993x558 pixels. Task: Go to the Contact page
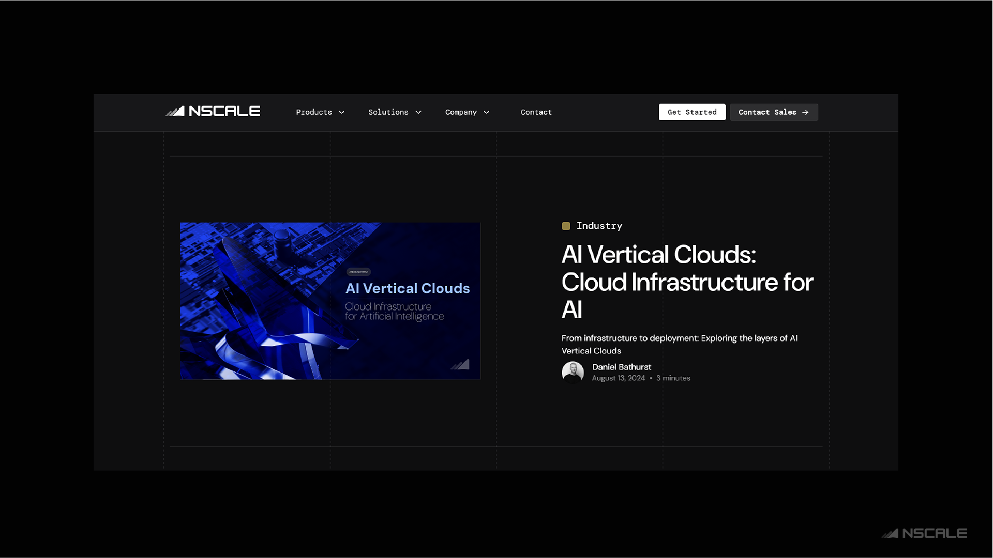click(x=536, y=112)
